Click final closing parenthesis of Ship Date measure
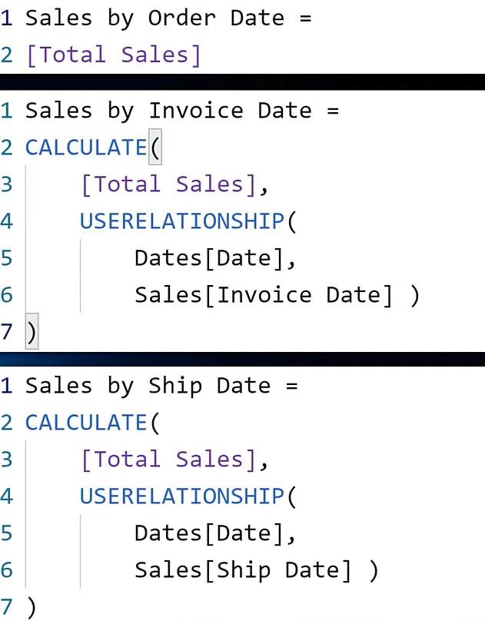The image size is (485, 624). point(32,607)
